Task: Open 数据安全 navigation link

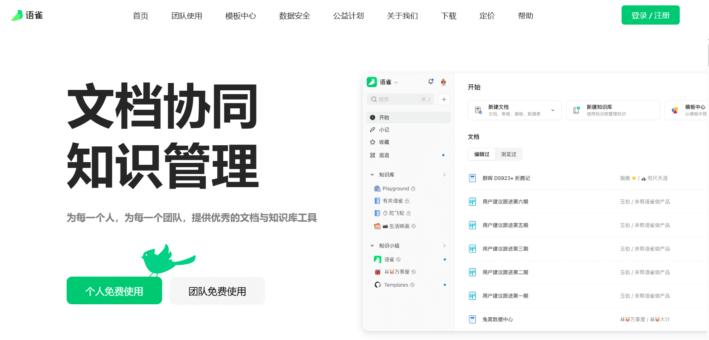Action: click(x=295, y=16)
